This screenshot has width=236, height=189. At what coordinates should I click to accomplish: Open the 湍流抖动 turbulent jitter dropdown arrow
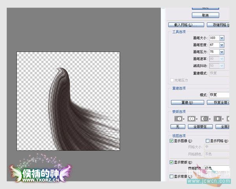(x=222, y=66)
